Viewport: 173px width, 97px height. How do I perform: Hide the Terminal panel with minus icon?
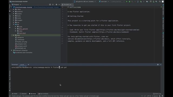coord(161,65)
